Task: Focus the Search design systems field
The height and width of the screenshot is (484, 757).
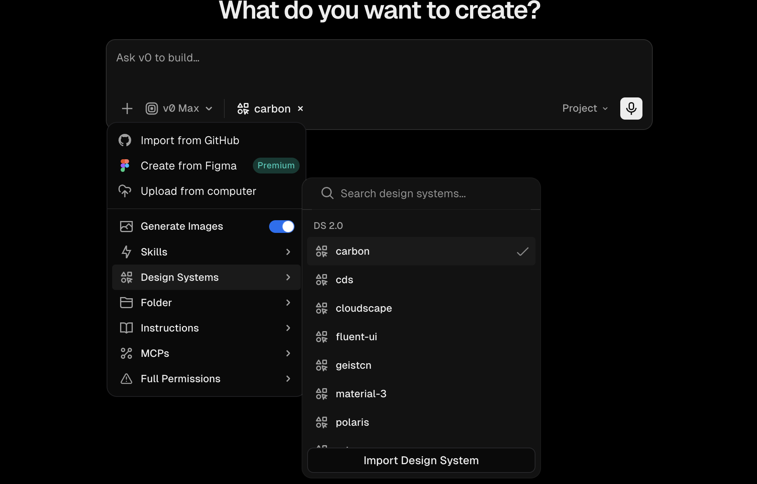Action: [x=421, y=193]
